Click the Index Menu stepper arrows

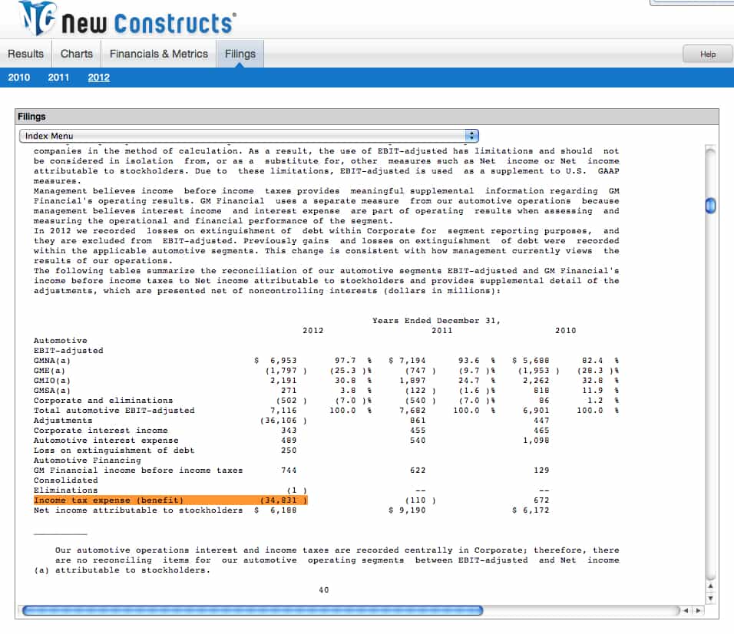pyautogui.click(x=471, y=136)
